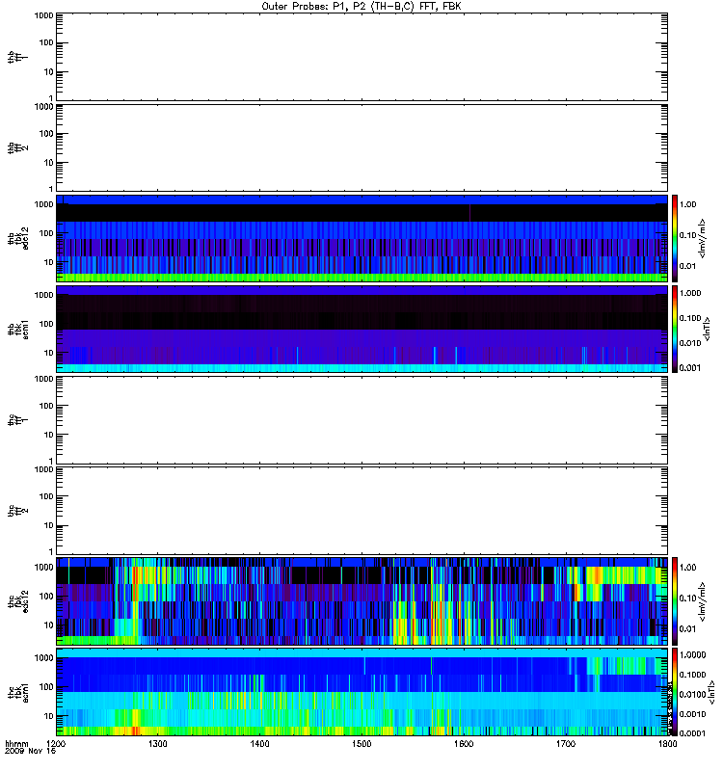Click the thb fff 1 y-axis panel label
Viewport: 723px width, 771px height.
pos(16,58)
